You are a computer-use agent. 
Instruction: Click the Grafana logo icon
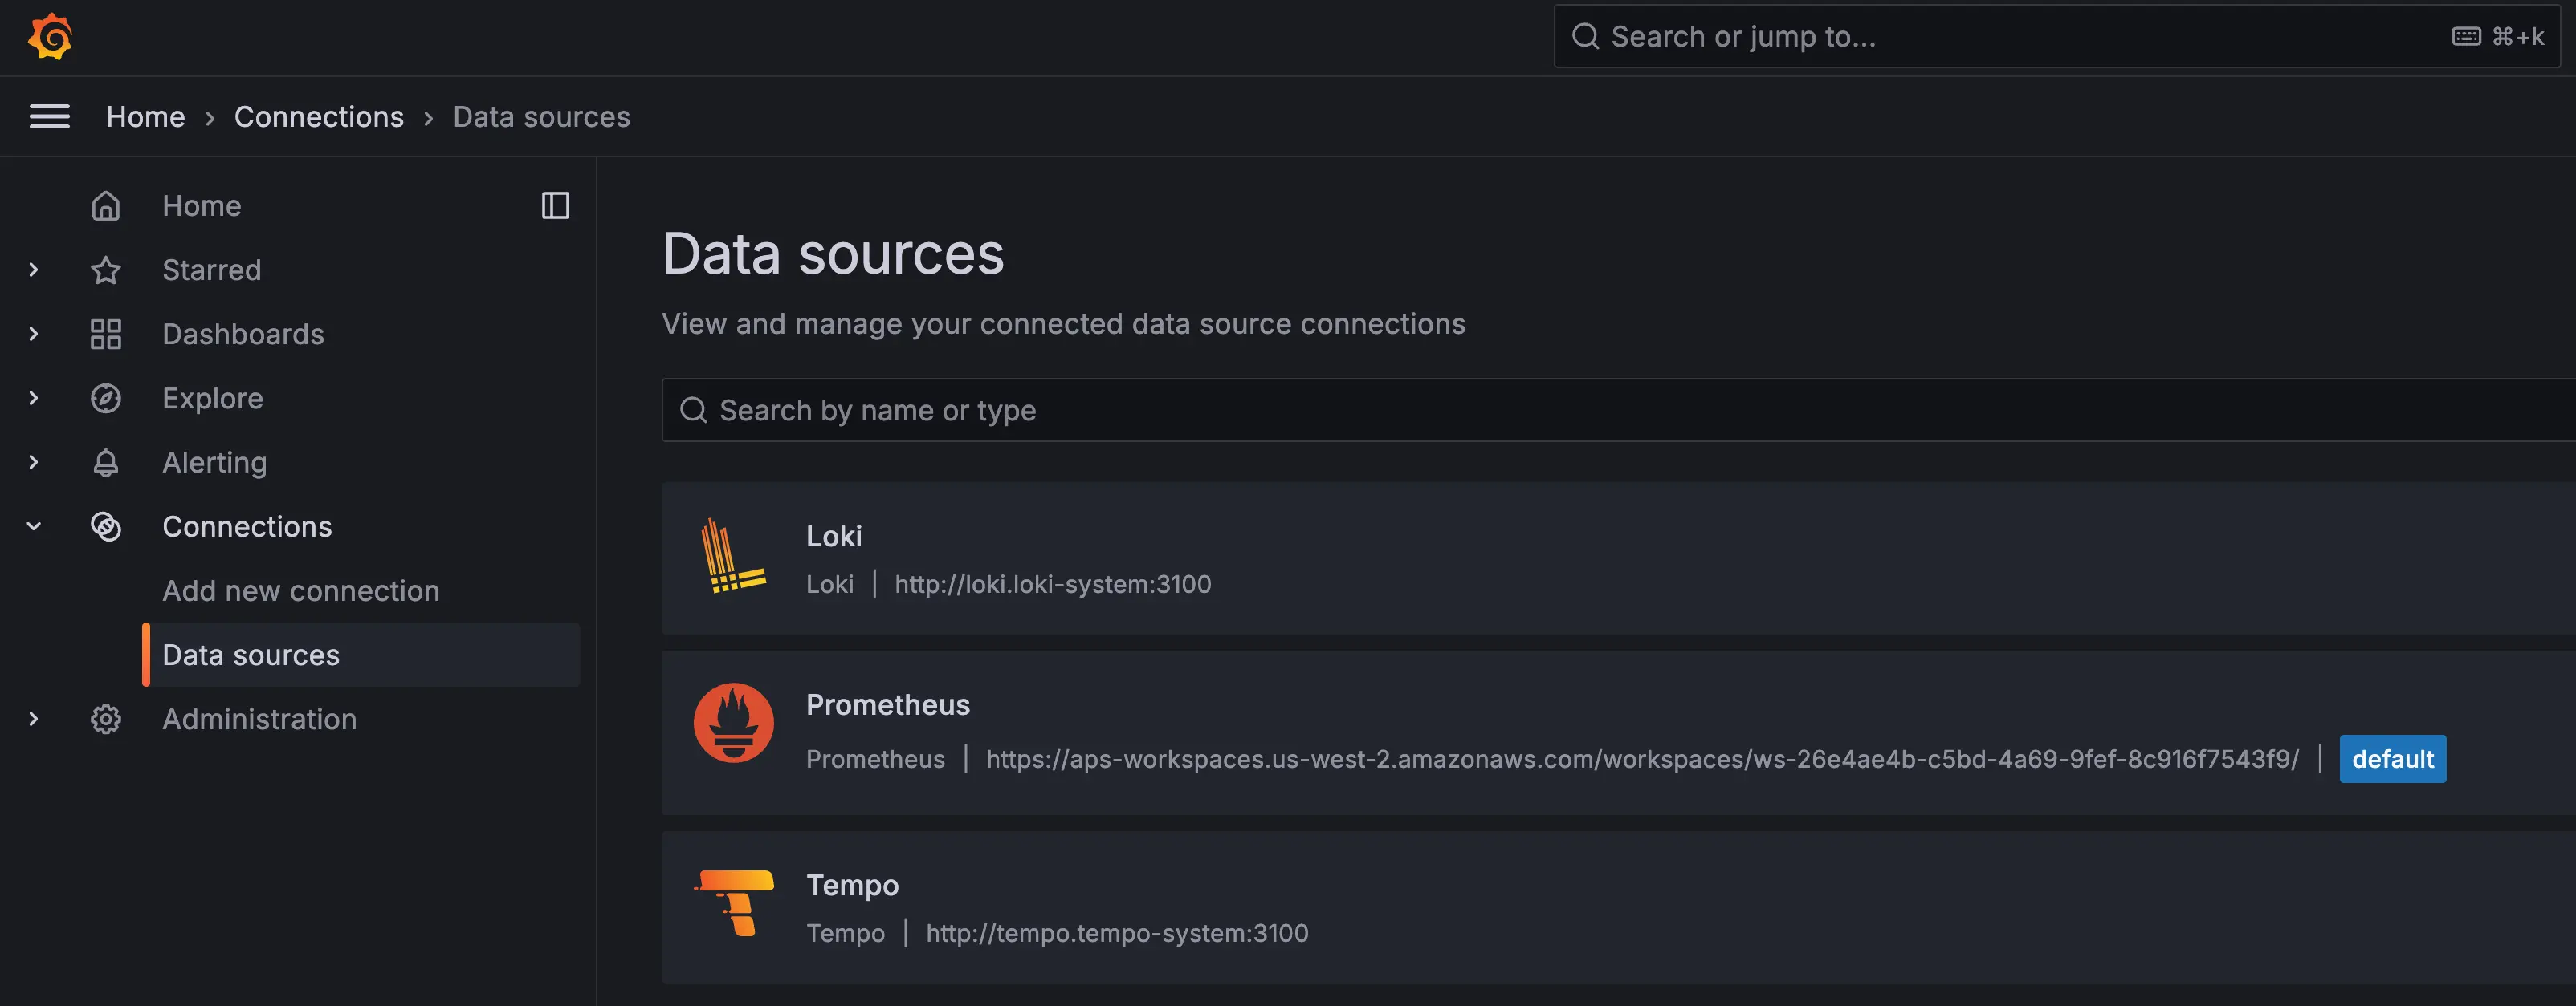click(50, 37)
